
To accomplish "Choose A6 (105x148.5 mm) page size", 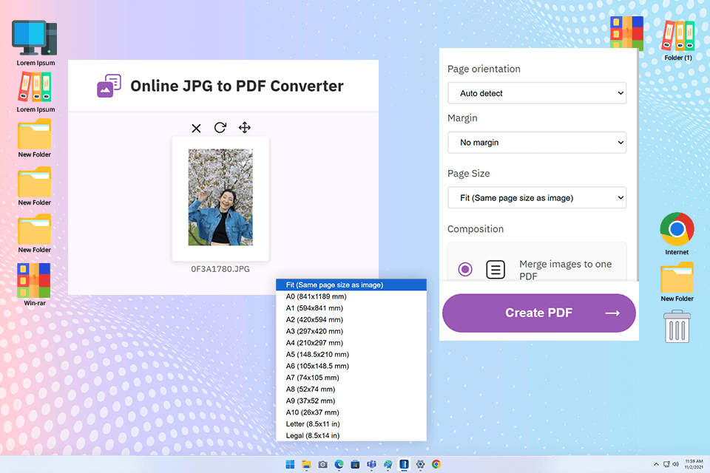I will pyautogui.click(x=351, y=366).
